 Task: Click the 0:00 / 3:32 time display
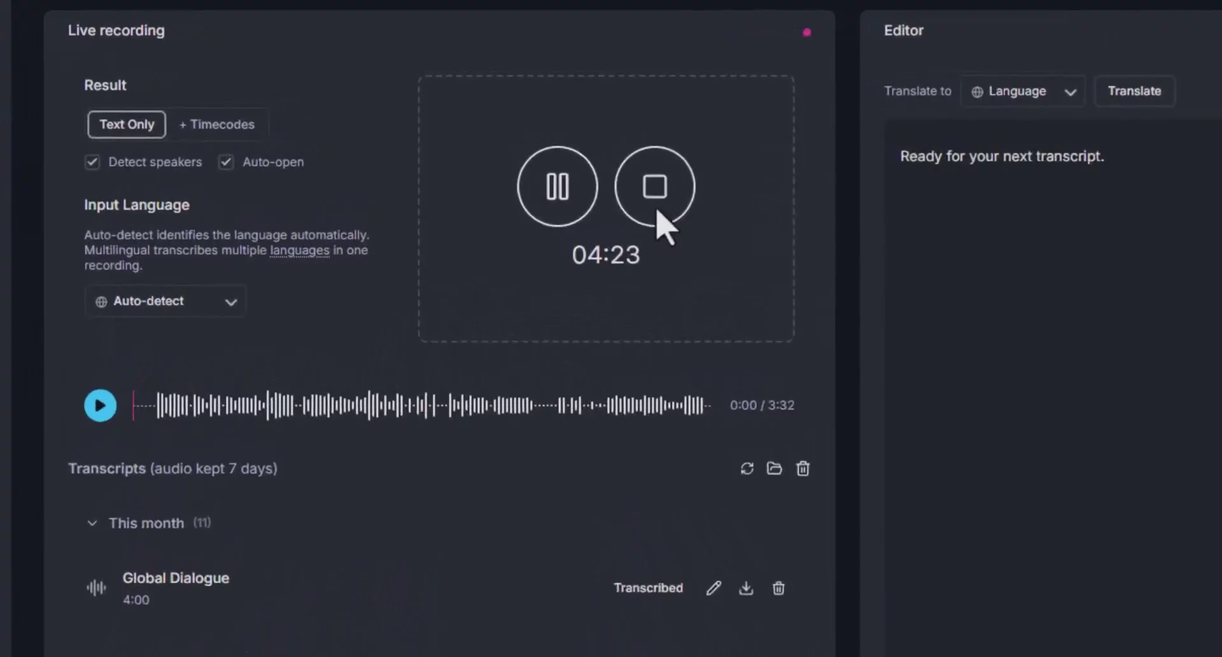(762, 406)
